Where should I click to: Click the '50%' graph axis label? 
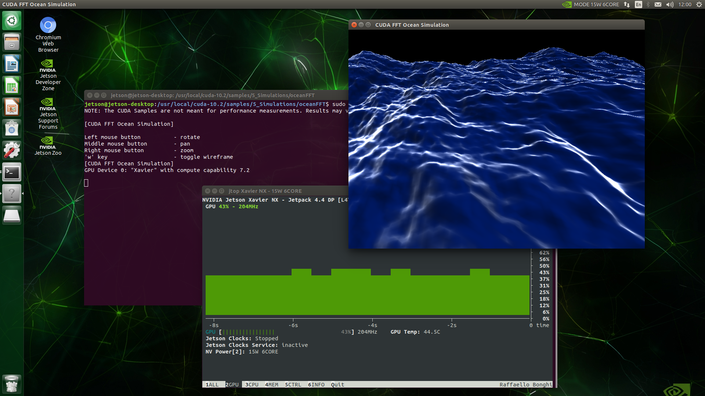point(544,266)
